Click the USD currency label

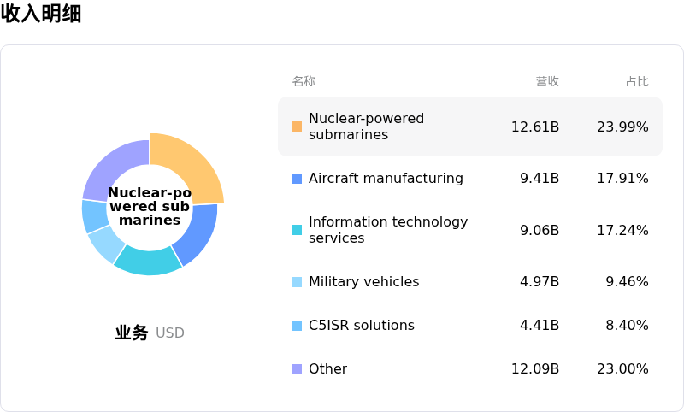[170, 333]
